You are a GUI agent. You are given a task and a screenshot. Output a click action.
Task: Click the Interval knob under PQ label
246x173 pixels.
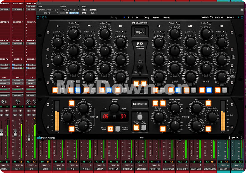[x=140, y=65]
